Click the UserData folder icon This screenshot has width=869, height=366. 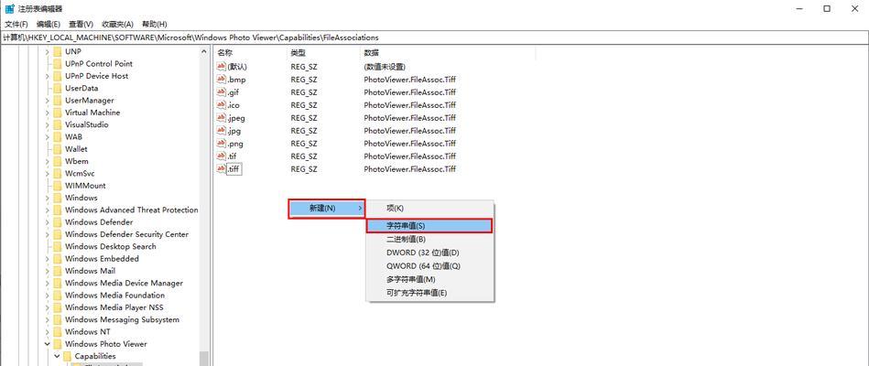[57, 88]
